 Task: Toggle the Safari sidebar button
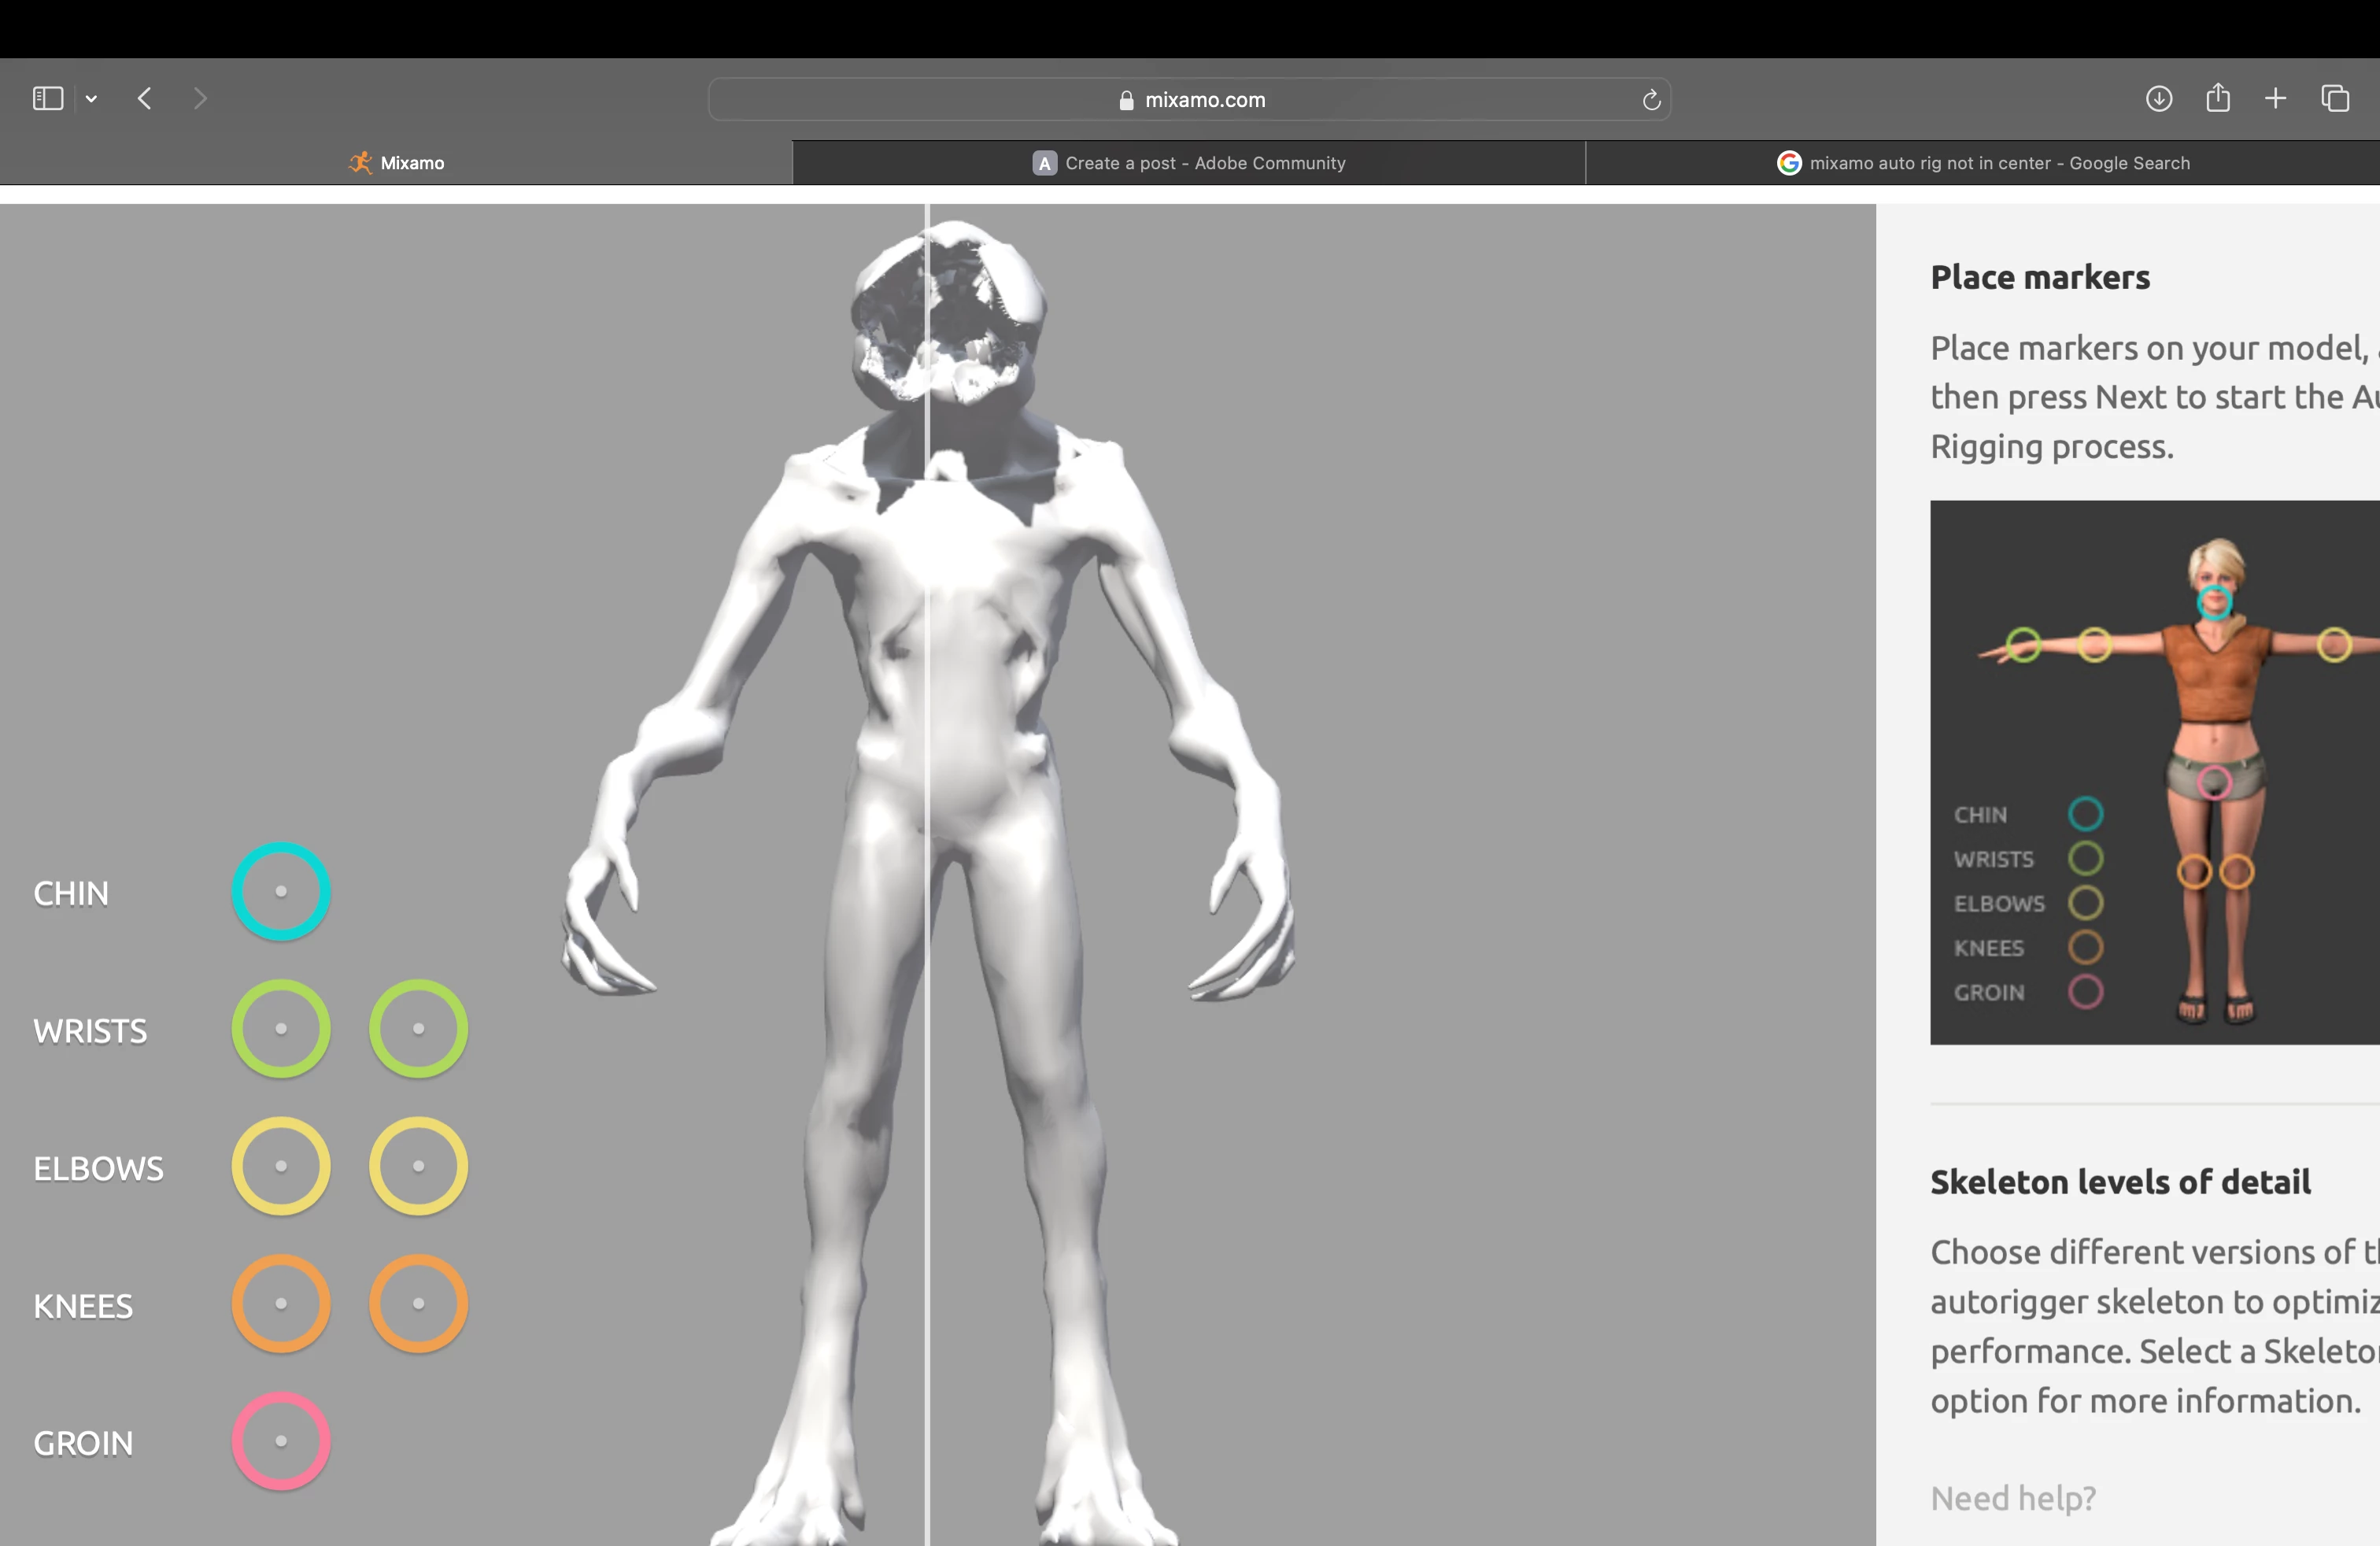(47, 98)
